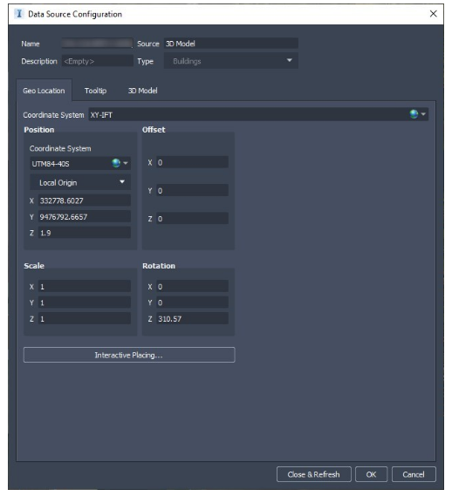Confirm with the OK button
This screenshot has height=496, width=452.
click(371, 474)
